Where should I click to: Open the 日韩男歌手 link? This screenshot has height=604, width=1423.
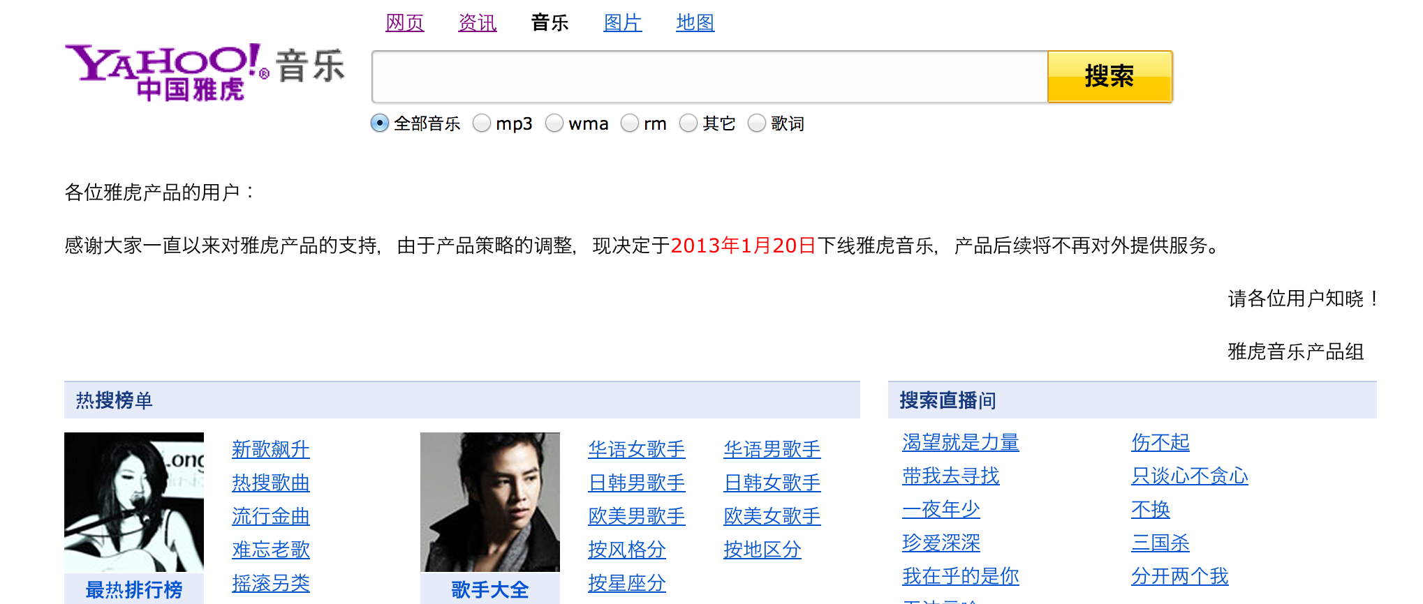(637, 483)
